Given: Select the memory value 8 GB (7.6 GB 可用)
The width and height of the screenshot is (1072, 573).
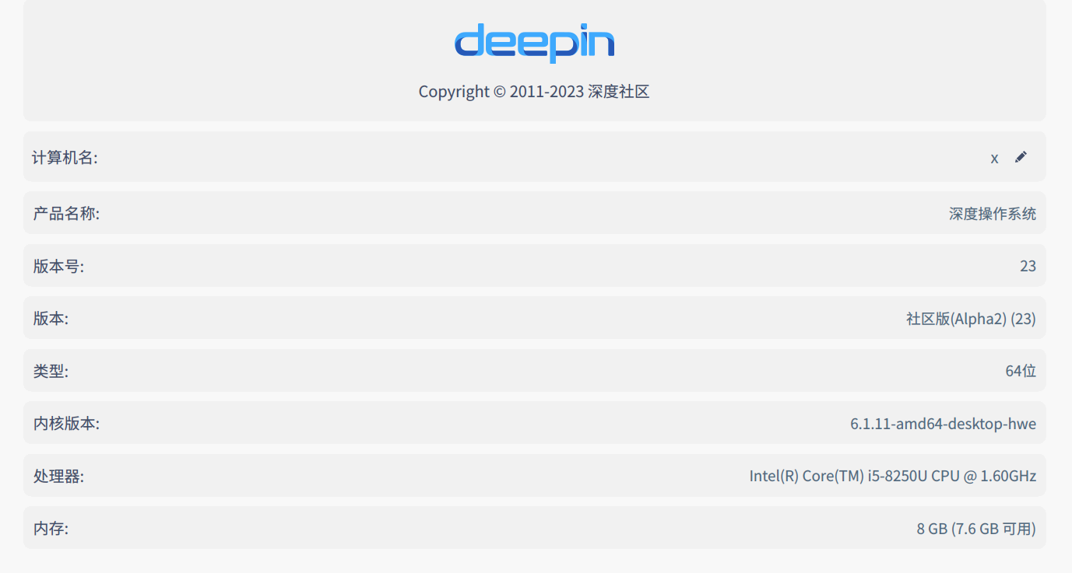Looking at the screenshot, I should point(976,529).
